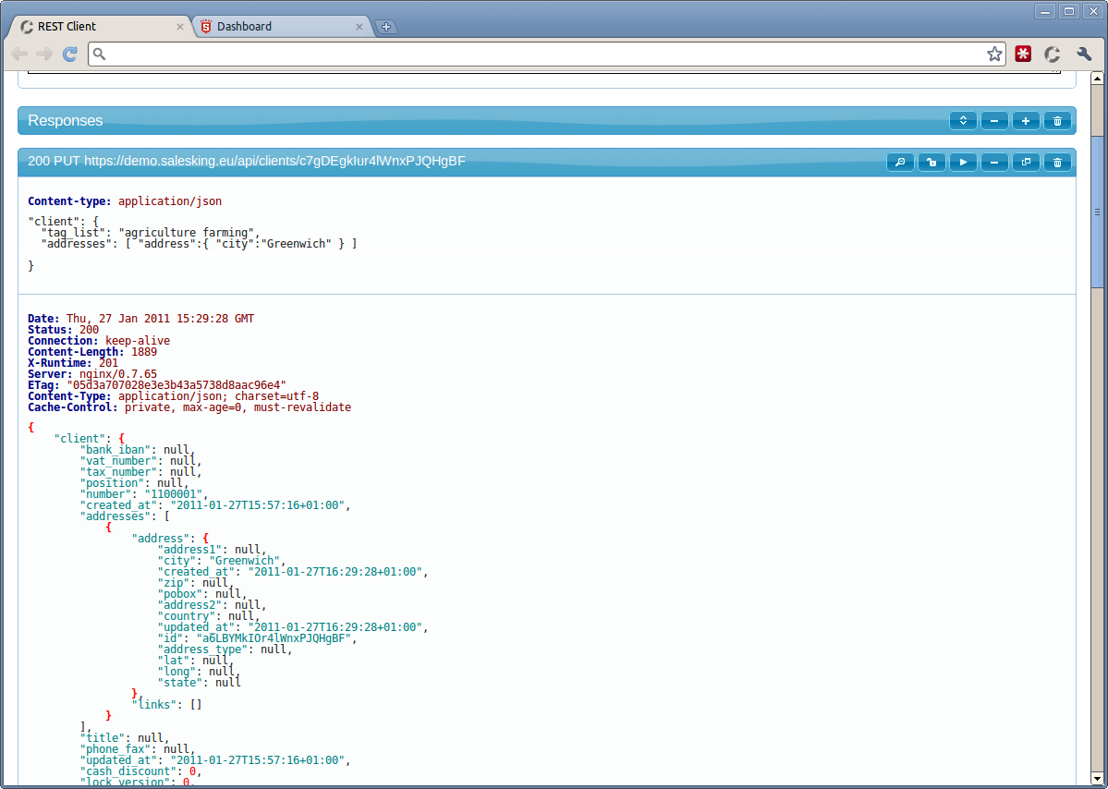Screen dimensions: 1108x789
Task: Select the "address_type": null line
Action: [225, 649]
